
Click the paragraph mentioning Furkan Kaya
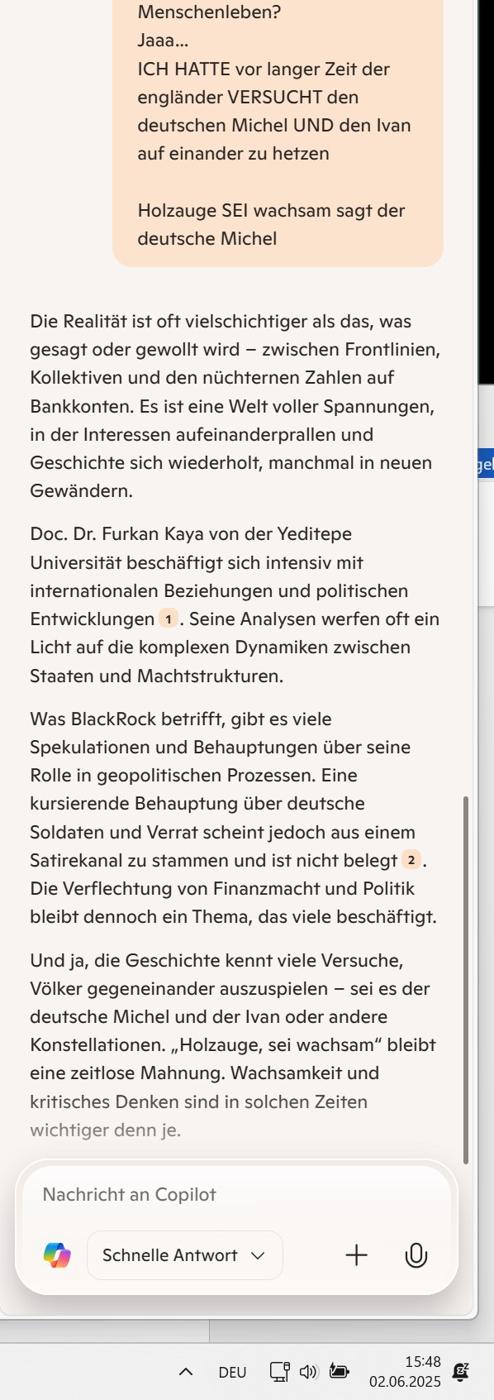[235, 604]
